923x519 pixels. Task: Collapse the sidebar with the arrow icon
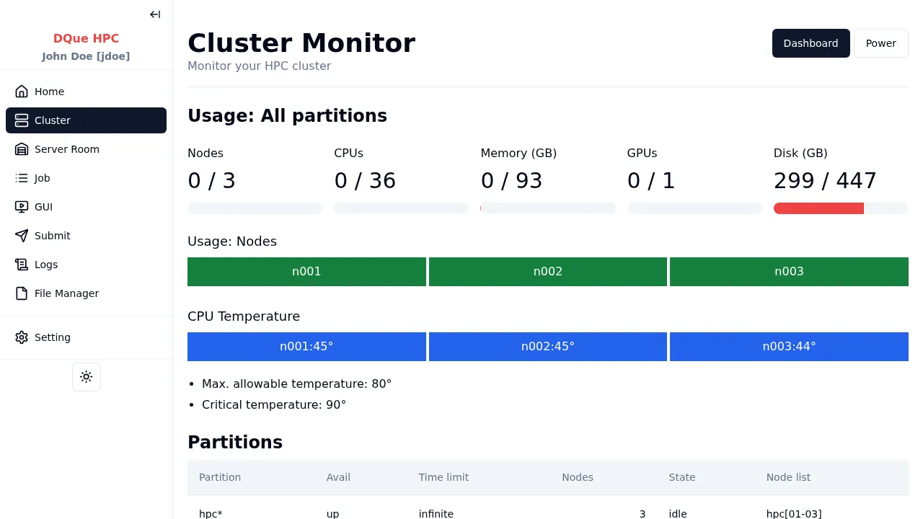point(155,14)
